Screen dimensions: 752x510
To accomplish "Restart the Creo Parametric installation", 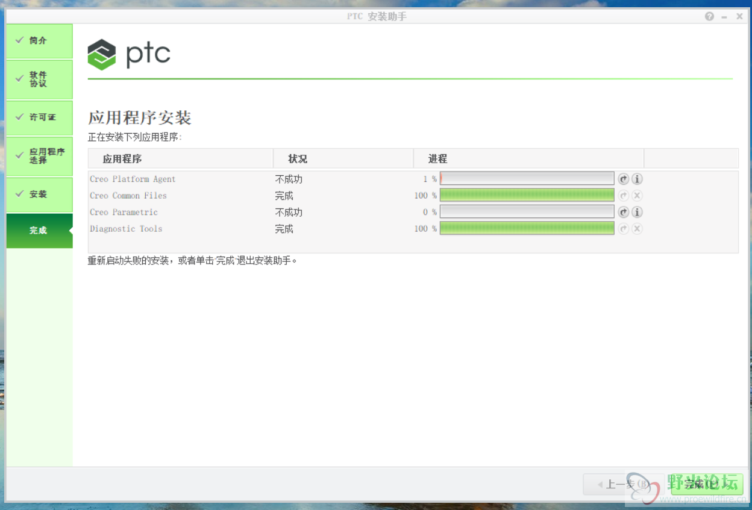I will coord(624,212).
